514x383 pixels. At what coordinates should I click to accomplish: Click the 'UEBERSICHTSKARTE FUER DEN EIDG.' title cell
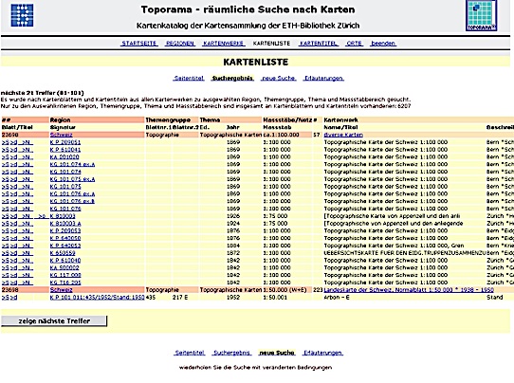(x=405, y=253)
